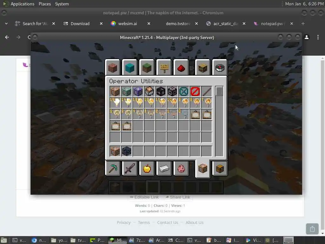Viewport: 325px width, 244px height.
Task: Select the Light block level 4
Action: click(x=138, y=114)
